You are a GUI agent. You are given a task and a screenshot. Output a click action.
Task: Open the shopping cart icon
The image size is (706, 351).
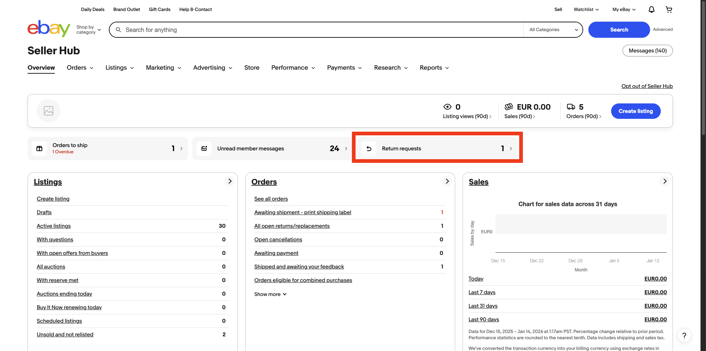(x=669, y=10)
